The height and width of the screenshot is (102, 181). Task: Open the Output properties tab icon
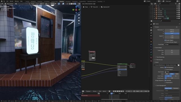151,30
